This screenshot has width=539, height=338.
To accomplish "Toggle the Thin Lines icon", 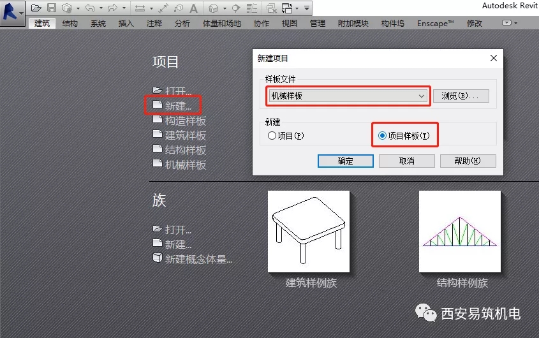I will coord(252,8).
